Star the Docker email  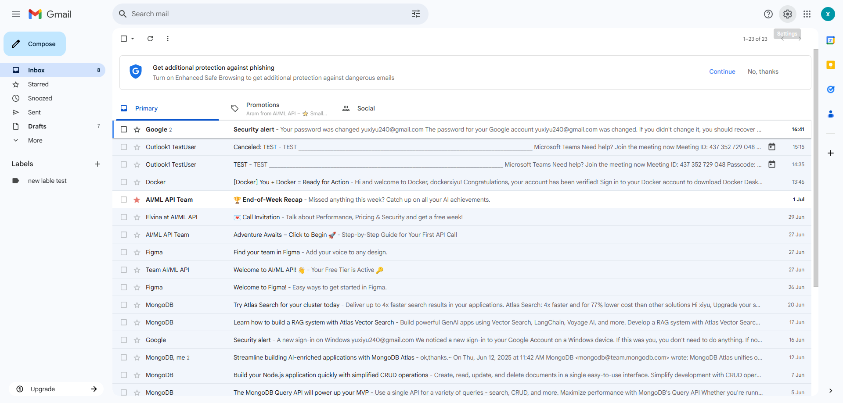click(x=137, y=182)
